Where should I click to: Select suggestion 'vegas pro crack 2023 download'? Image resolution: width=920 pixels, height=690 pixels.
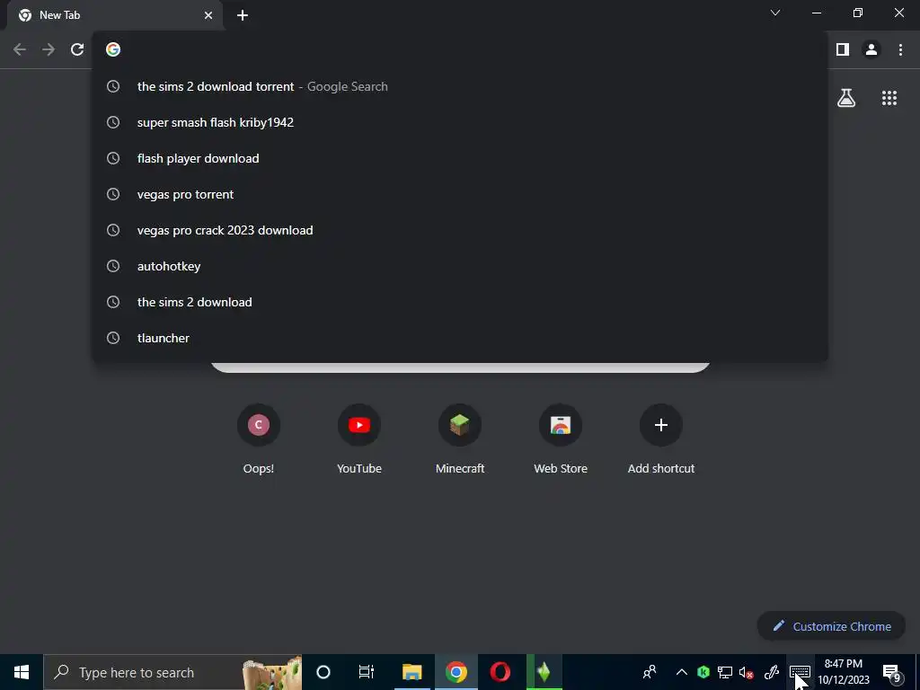[x=460, y=230]
